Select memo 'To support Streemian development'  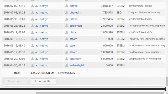click(x=146, y=26)
